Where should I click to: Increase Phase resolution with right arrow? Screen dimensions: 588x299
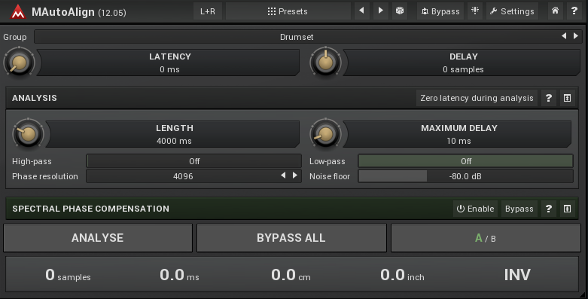point(295,175)
